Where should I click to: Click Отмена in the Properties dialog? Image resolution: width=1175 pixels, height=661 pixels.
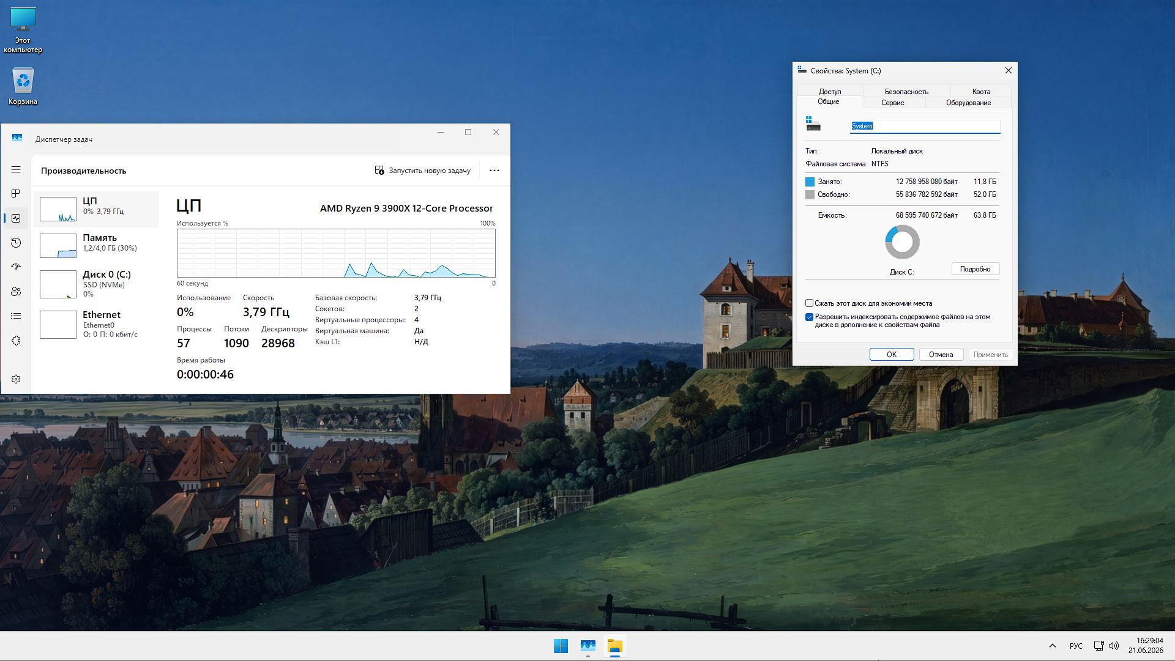(941, 355)
